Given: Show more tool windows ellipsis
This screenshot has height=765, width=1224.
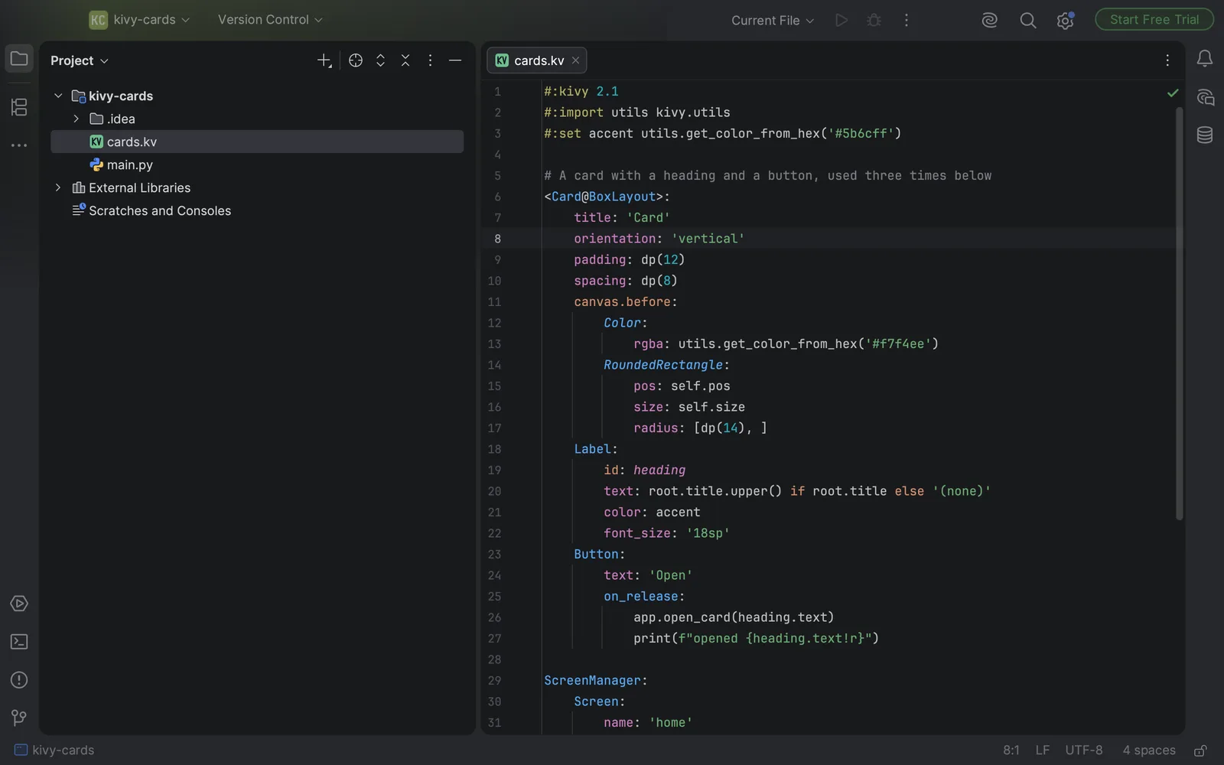Looking at the screenshot, I should point(19,145).
